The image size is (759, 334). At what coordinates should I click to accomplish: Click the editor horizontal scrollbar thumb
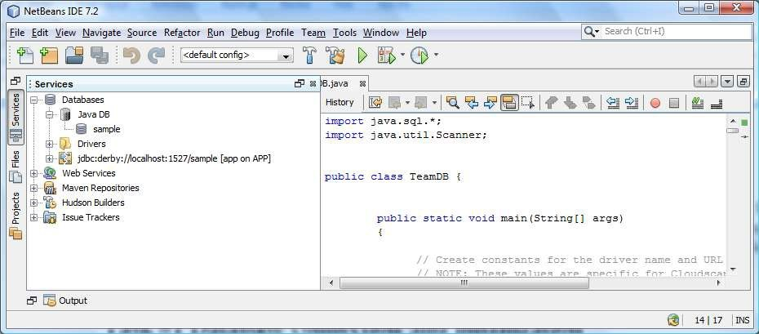[x=464, y=283]
